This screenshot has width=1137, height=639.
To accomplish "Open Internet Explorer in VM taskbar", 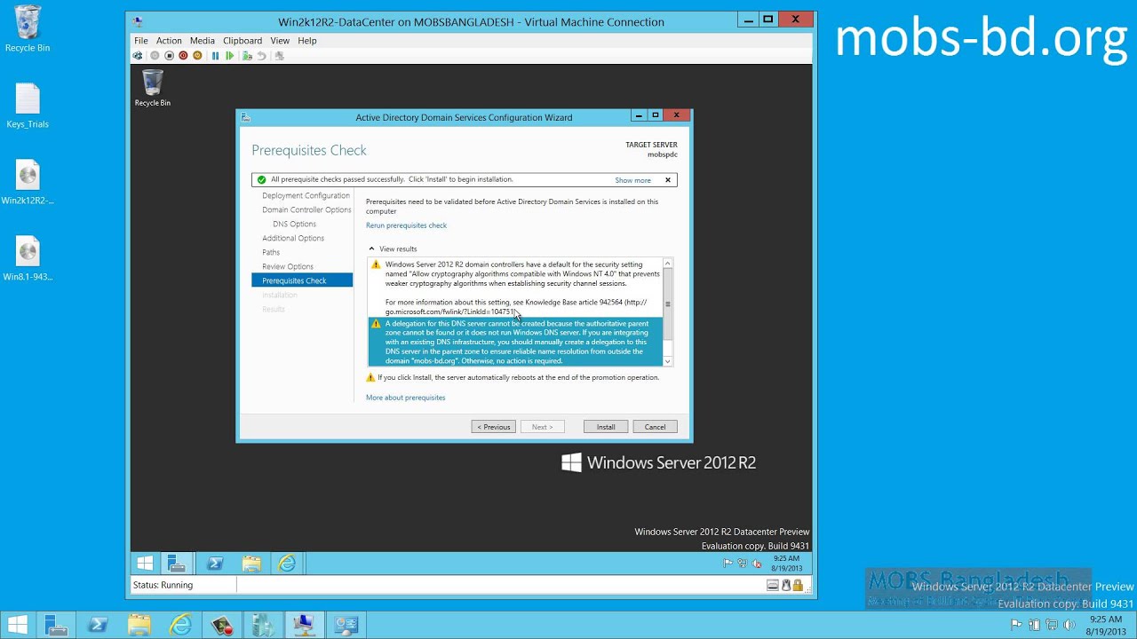I will coord(287,563).
